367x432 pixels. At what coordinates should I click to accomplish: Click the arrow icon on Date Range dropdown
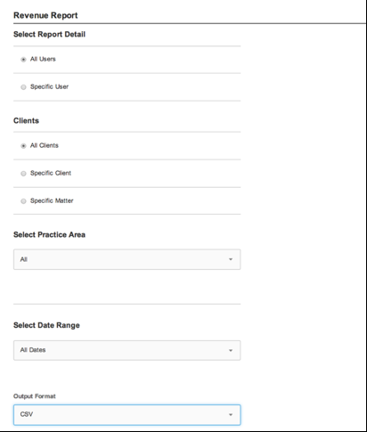click(231, 350)
